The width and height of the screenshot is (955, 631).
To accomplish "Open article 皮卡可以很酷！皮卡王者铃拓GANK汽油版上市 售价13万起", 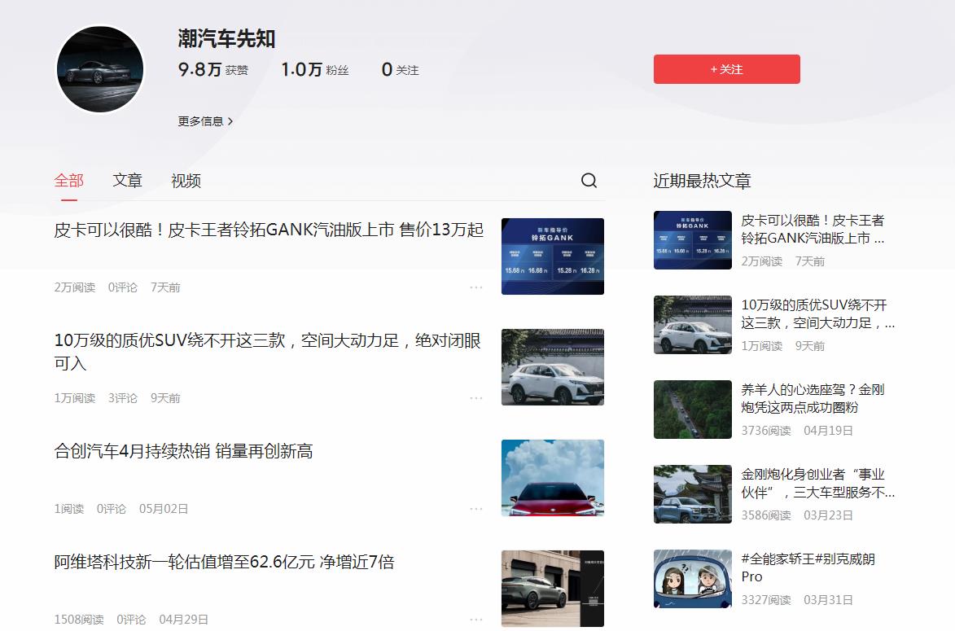I will tap(269, 230).
